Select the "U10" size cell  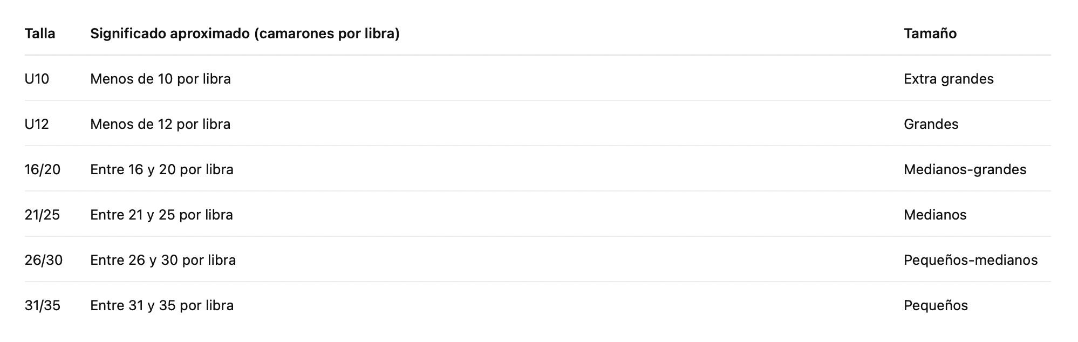click(37, 79)
